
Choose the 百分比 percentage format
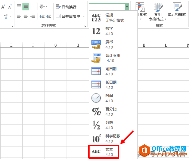[113, 112]
